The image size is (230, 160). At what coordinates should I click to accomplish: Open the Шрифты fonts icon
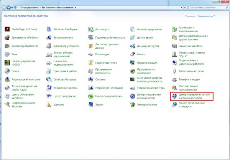(49, 104)
